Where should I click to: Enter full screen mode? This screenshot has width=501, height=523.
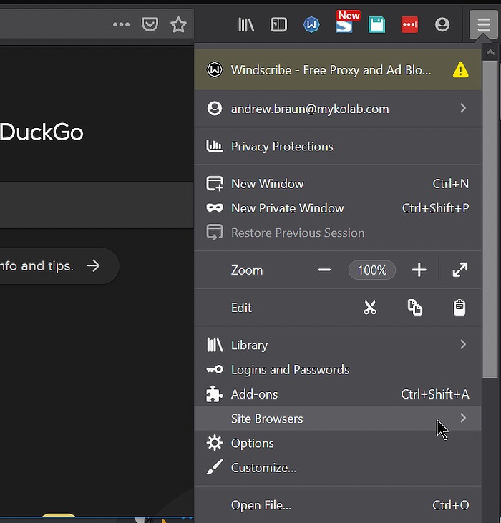460,270
